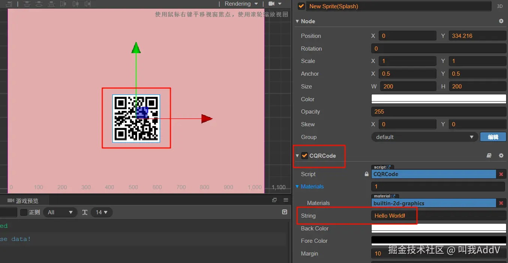
Task: Click the Position X field
Action: point(408,36)
